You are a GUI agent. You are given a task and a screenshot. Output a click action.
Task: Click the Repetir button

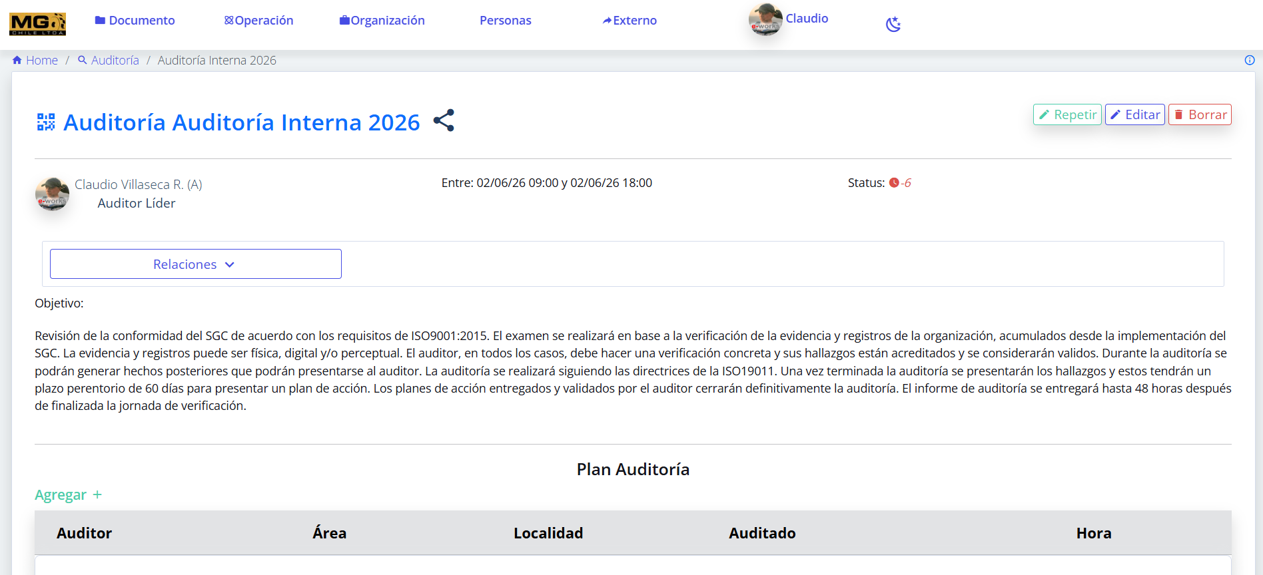pos(1067,114)
